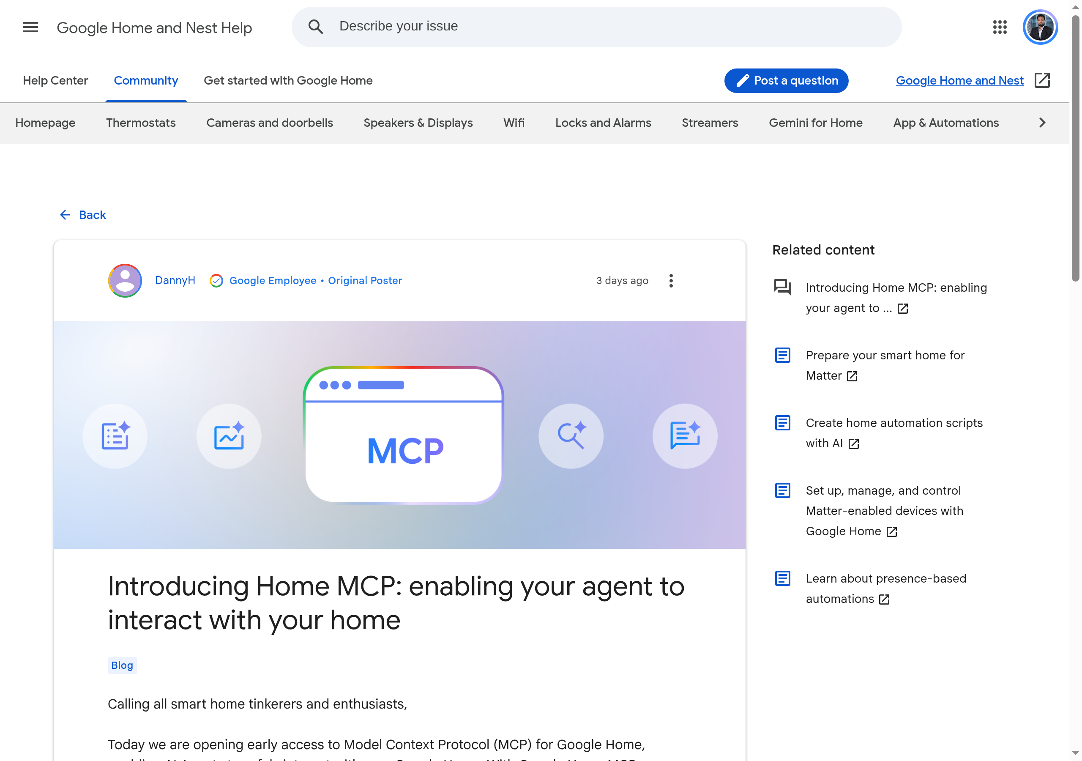This screenshot has width=1082, height=761.
Task: Open Cameras and doorbells category
Action: tap(270, 123)
